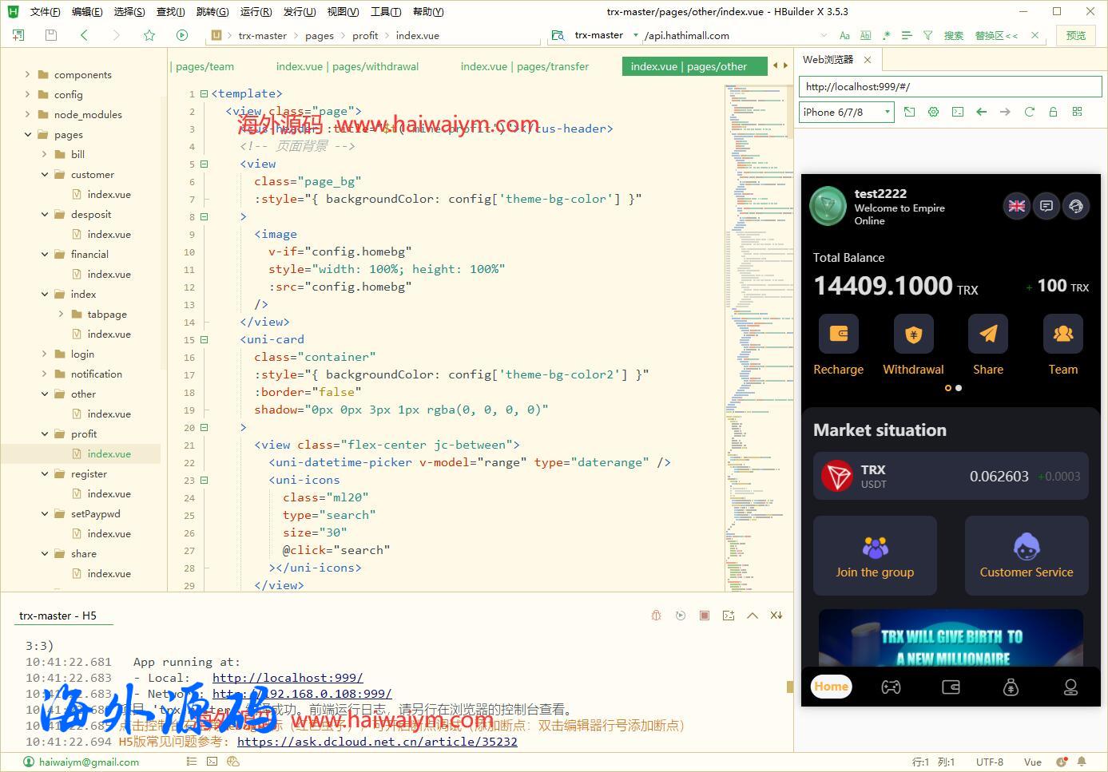Screen dimensions: 1108x772
Task: Click the 预览 button in the toolbar
Action: 1076,35
